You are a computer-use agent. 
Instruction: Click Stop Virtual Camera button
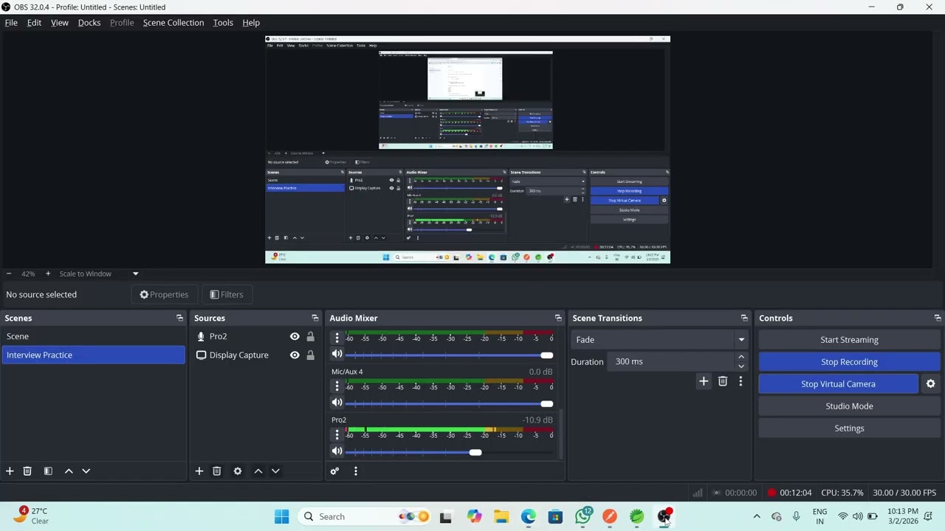[838, 383]
